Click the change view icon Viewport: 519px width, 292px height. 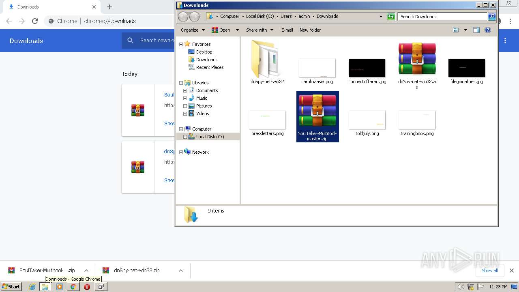[x=456, y=30]
